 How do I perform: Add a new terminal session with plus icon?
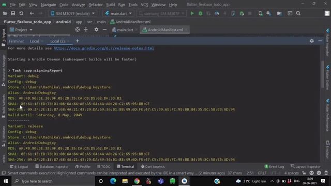pyautogui.click(x=78, y=41)
